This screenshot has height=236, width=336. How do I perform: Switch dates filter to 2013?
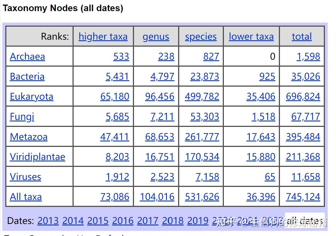coord(48,221)
